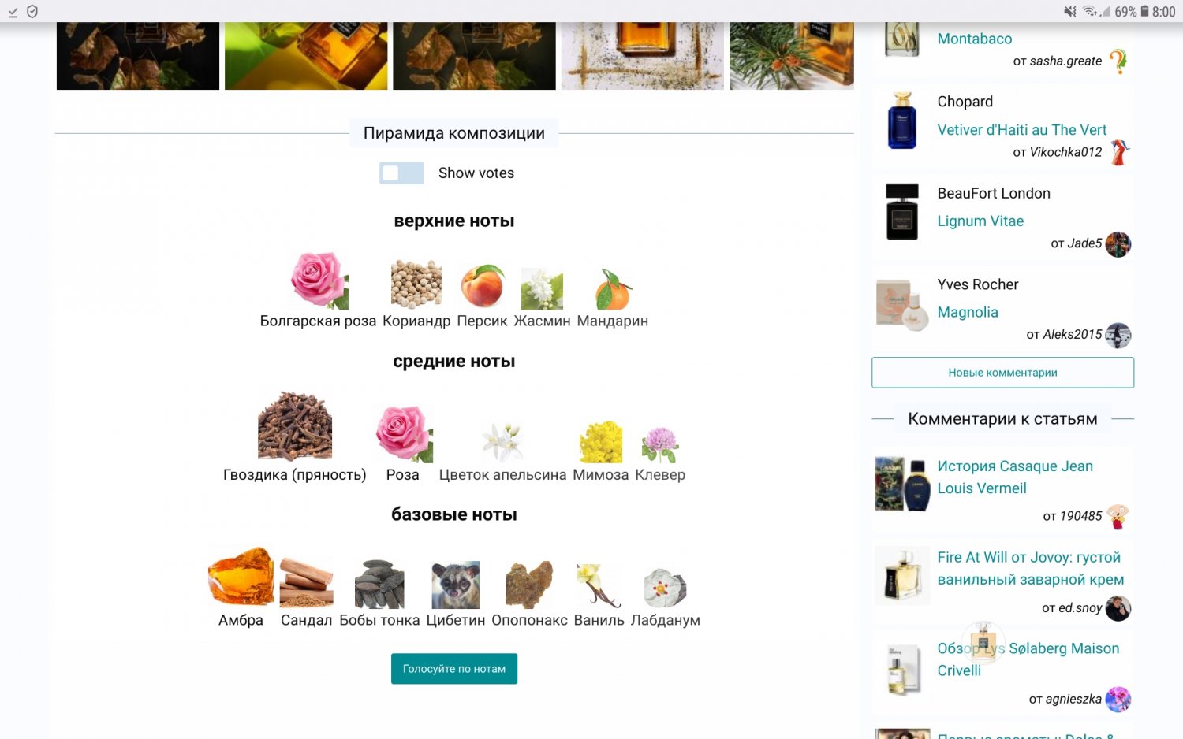The width and height of the screenshot is (1183, 739).
Task: Click the Голосуйте по нотам button
Action: 454,669
